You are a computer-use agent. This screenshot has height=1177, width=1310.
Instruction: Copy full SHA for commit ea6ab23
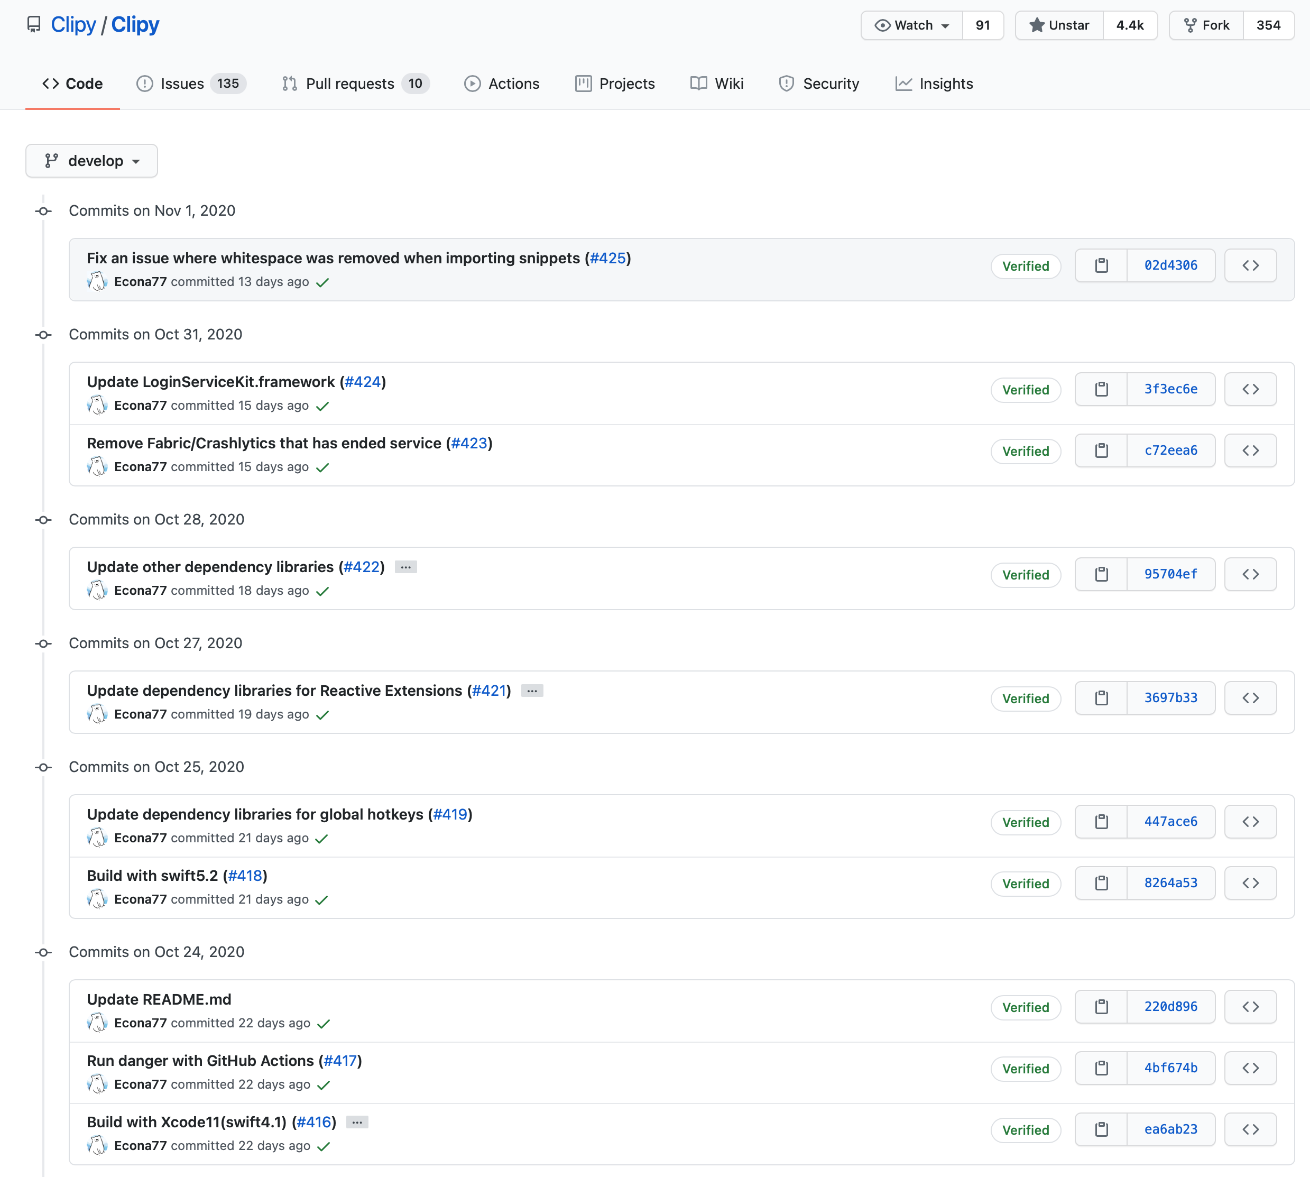pos(1101,1129)
